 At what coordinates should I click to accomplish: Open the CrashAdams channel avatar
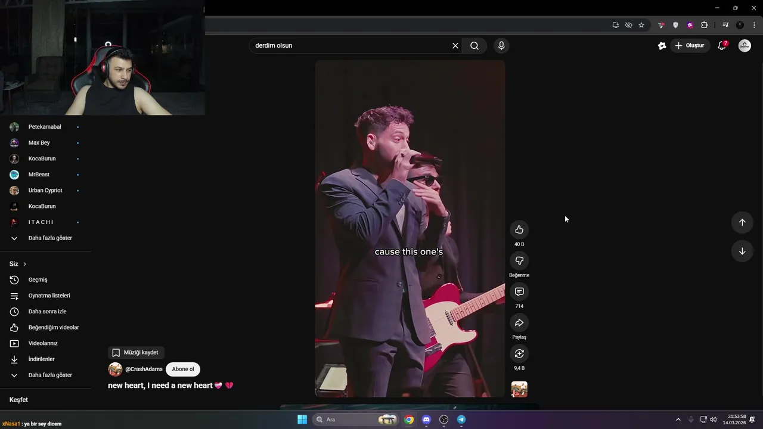pos(115,369)
